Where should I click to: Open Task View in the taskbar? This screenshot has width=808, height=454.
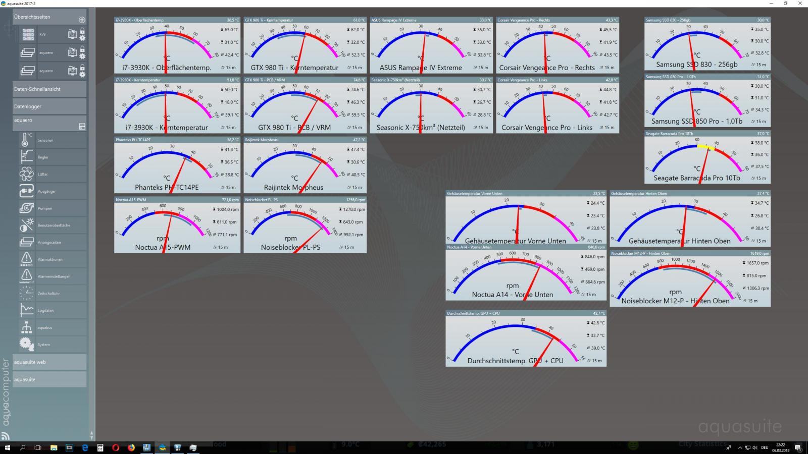(x=38, y=447)
